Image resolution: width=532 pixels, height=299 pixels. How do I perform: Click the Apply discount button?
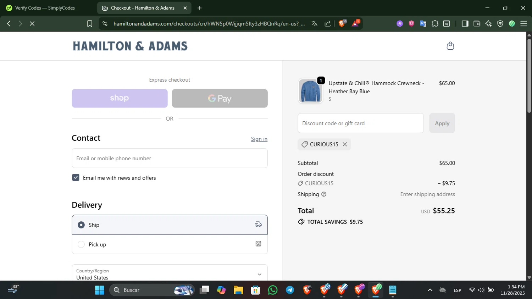click(442, 123)
